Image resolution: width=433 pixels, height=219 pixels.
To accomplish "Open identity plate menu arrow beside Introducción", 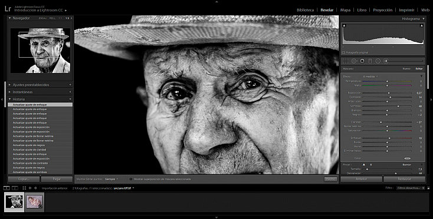I will [x=65, y=11].
